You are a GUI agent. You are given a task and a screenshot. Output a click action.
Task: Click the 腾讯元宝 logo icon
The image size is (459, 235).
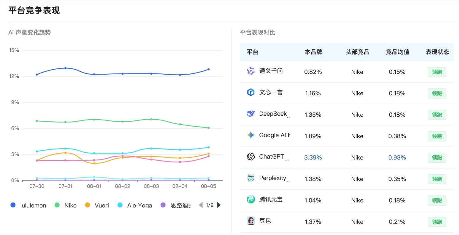[x=251, y=199]
